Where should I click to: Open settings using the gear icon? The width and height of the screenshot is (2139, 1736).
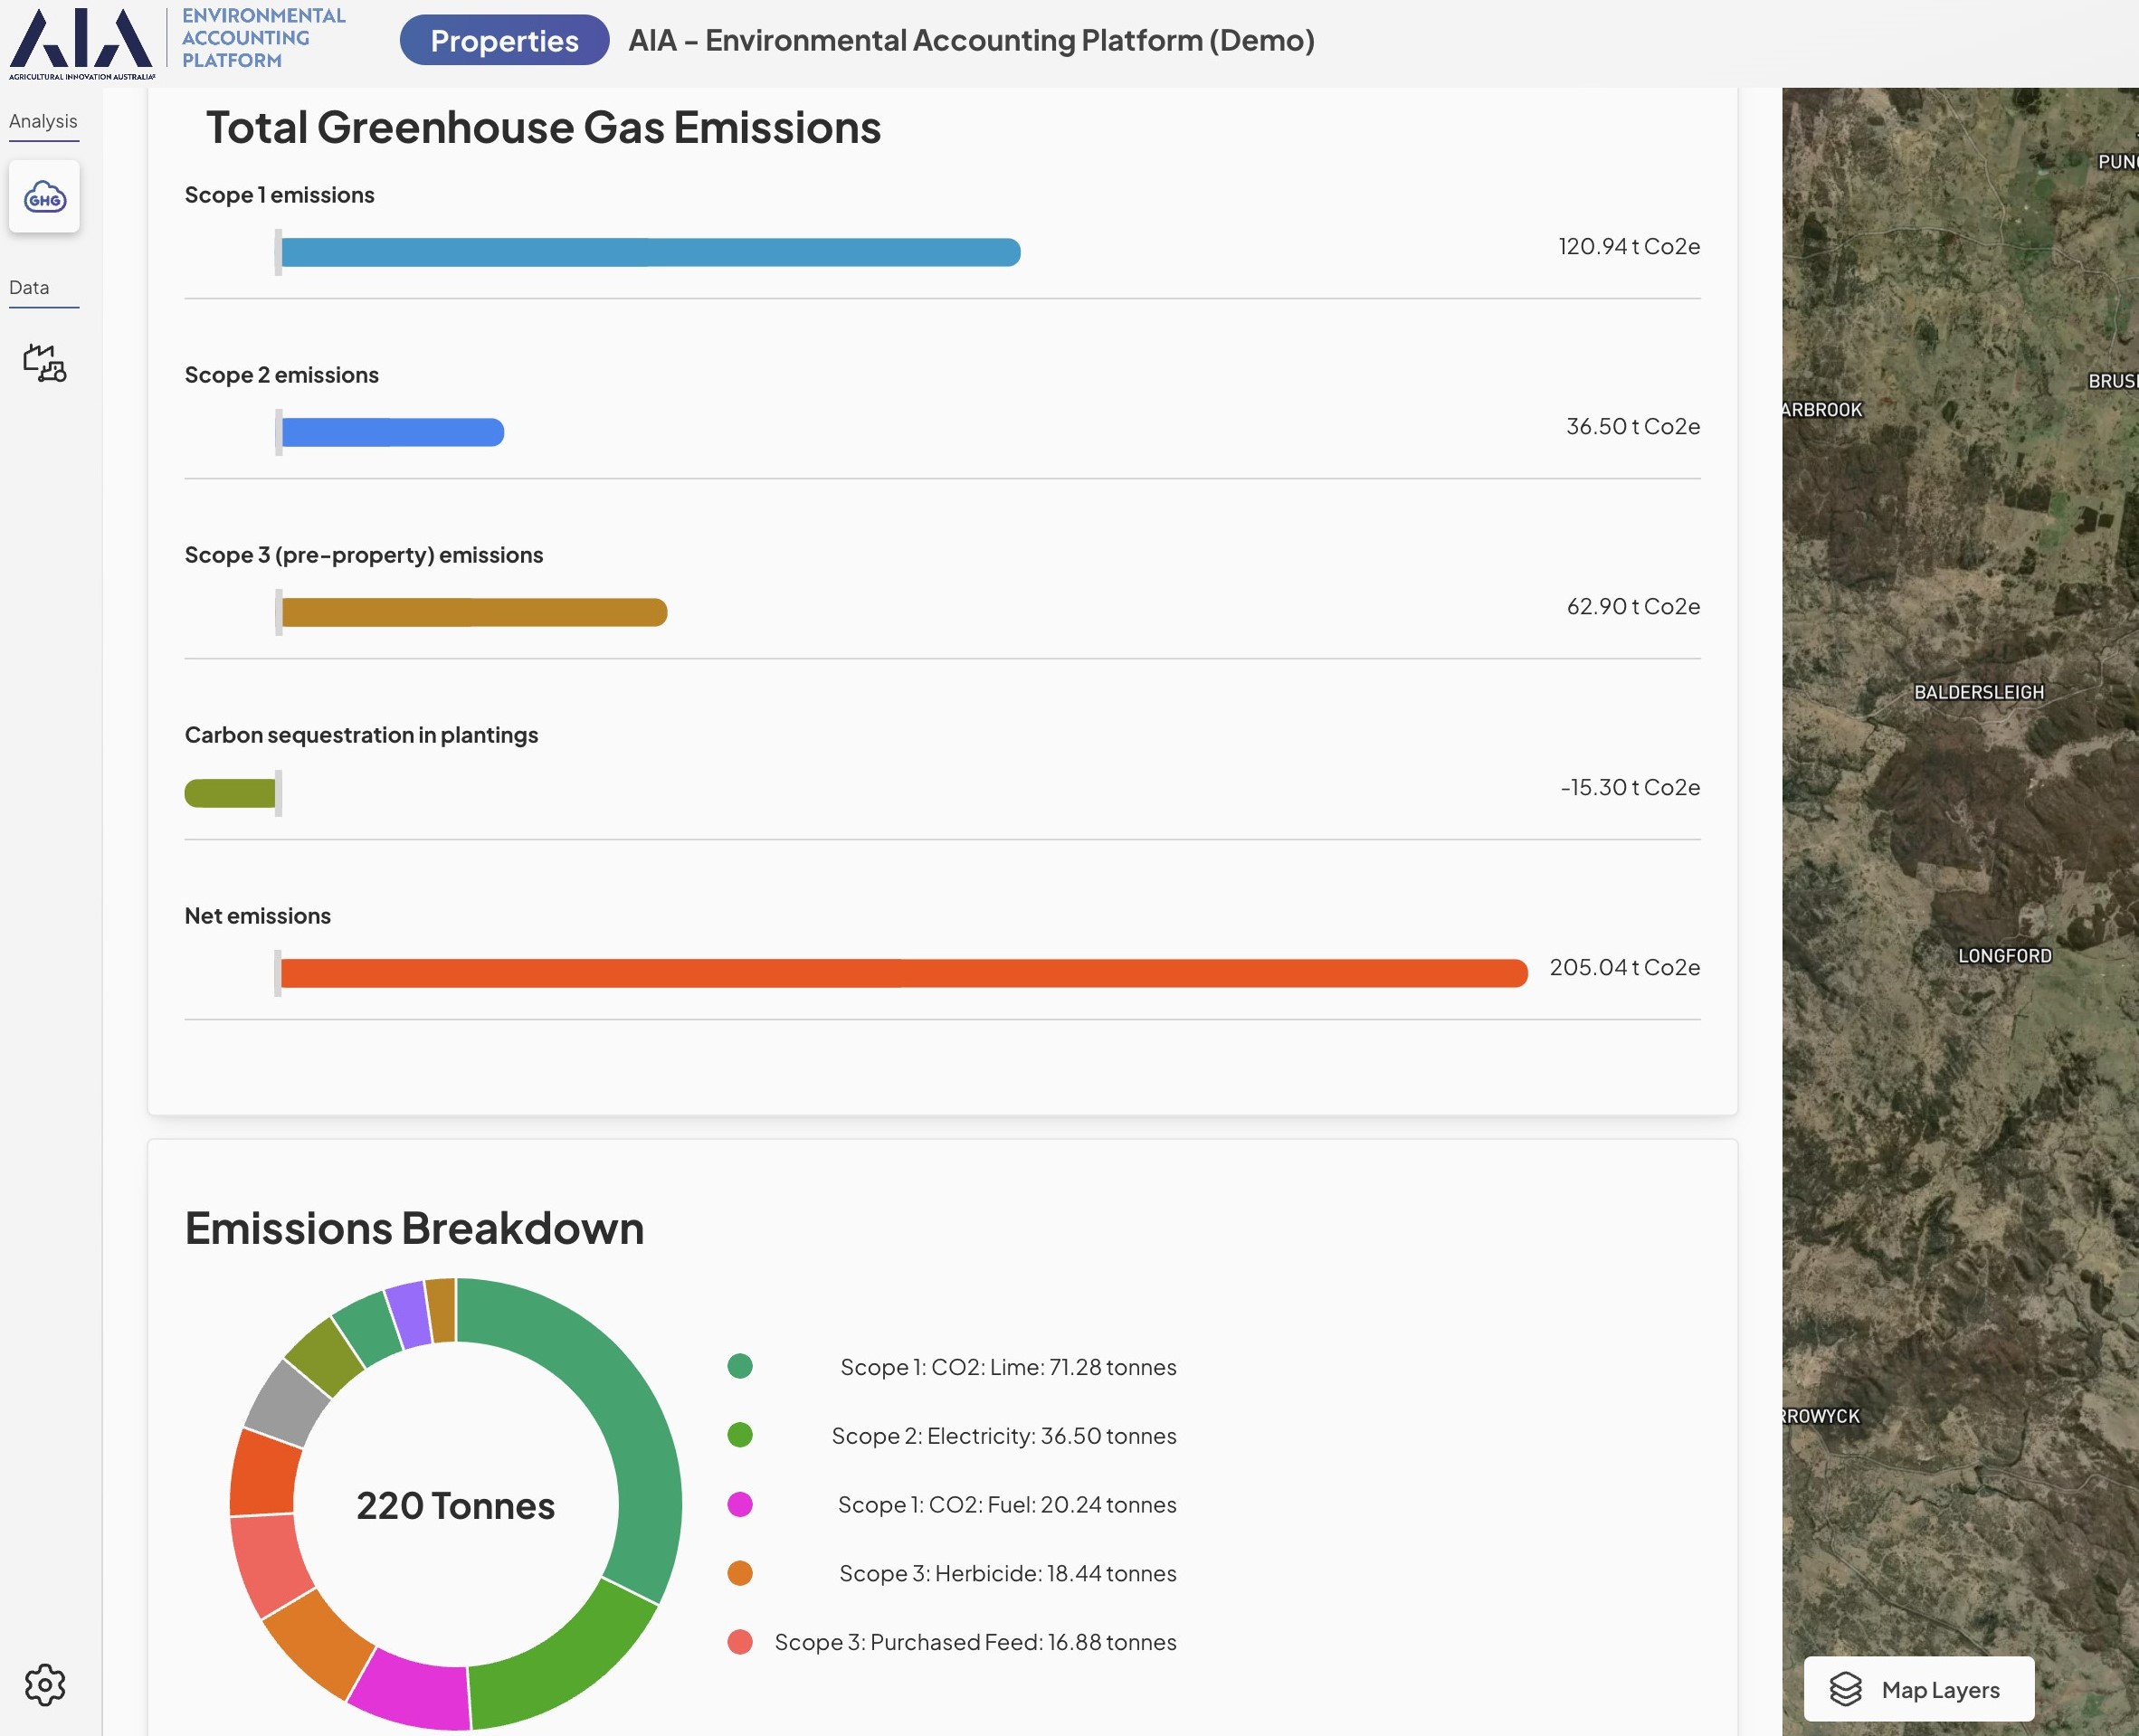44,1684
